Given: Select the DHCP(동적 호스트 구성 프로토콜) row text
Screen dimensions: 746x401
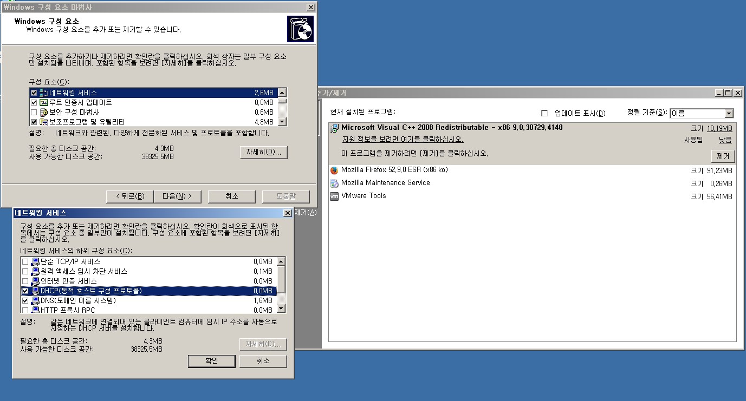Looking at the screenshot, I should (x=91, y=291).
